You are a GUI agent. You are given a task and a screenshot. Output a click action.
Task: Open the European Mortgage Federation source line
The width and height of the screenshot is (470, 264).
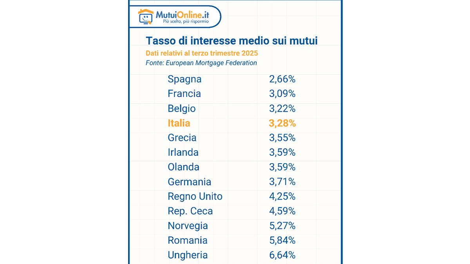(201, 63)
